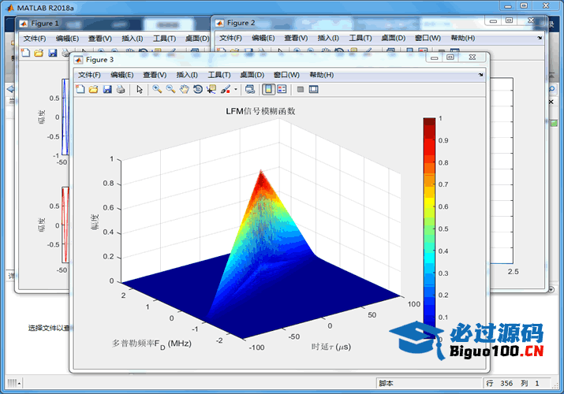Click the peak of the 3D surface plot

tap(262, 172)
